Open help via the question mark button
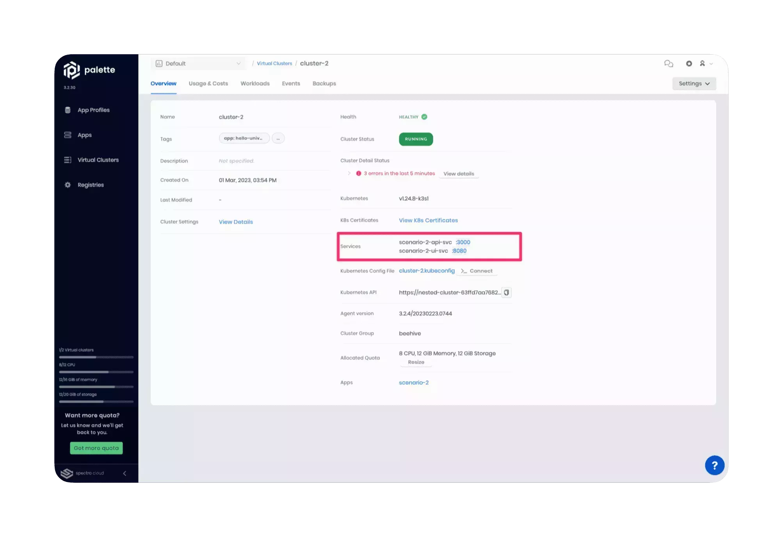This screenshot has height=537, width=783. pyautogui.click(x=714, y=465)
